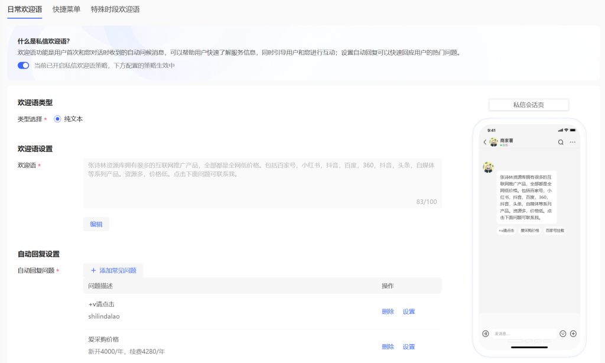This screenshot has width=605, height=363.
Task: Click the 83/100 character counter
Action: (x=427, y=202)
